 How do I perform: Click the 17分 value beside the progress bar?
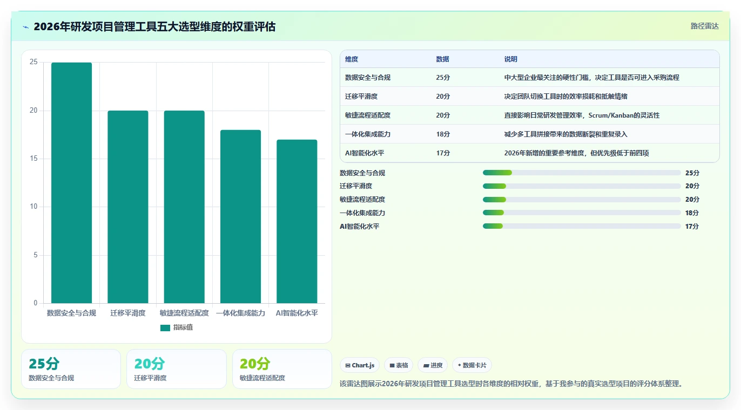click(x=692, y=226)
